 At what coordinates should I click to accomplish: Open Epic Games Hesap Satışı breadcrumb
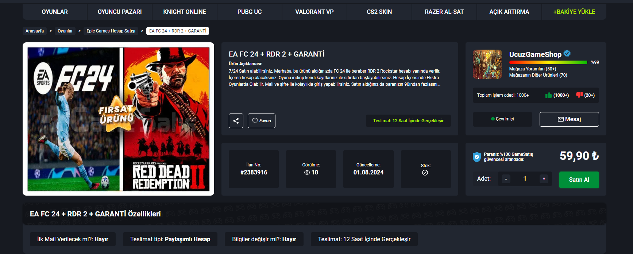tap(111, 31)
